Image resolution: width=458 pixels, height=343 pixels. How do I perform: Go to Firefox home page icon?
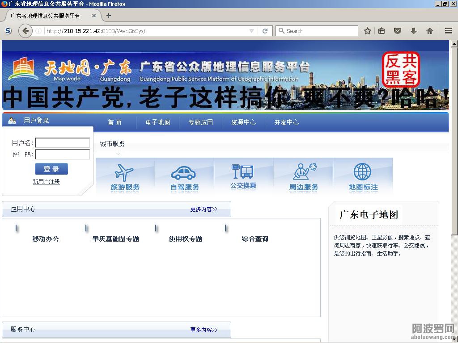429,31
